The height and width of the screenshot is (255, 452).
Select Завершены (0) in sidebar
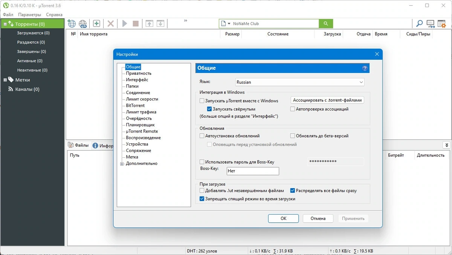pos(32,52)
